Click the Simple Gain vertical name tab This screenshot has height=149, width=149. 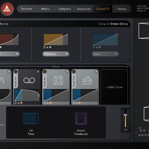click(x=74, y=81)
